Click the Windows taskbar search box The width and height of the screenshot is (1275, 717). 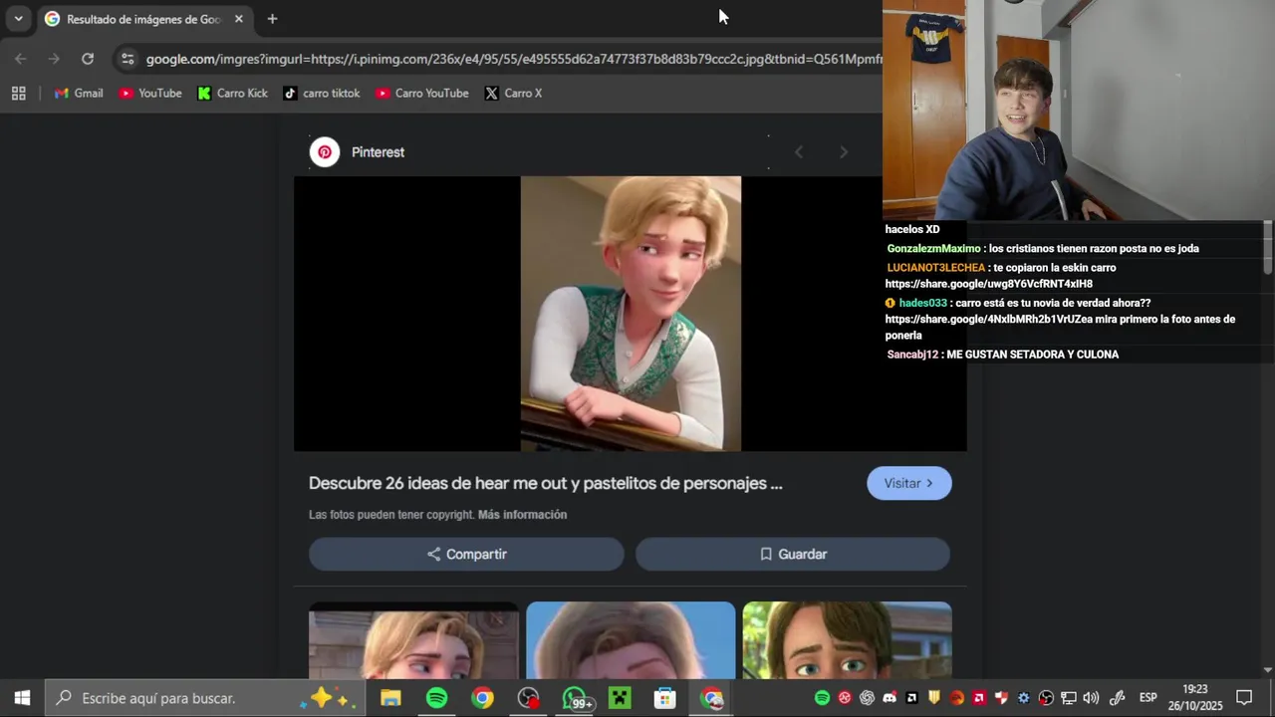[x=205, y=698]
